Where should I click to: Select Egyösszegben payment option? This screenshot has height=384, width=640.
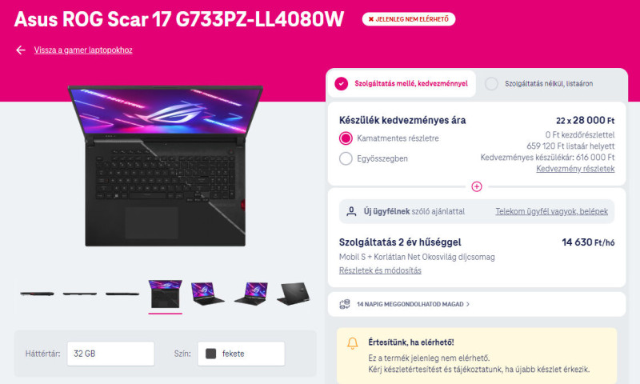pyautogui.click(x=346, y=158)
